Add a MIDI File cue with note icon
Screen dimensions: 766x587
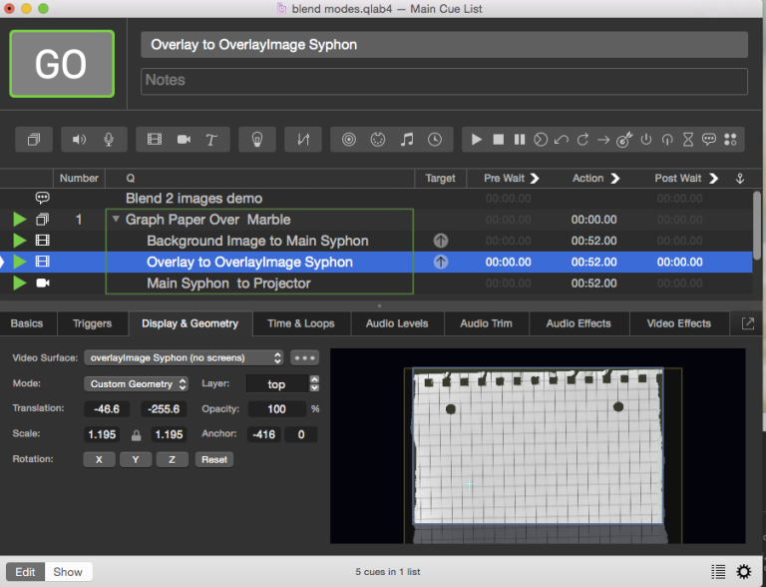point(406,140)
